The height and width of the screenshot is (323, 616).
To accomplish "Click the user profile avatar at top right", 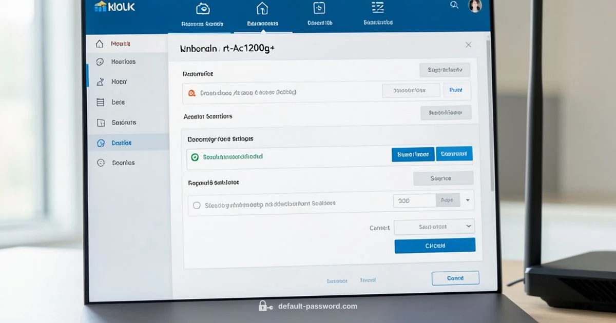I will pos(475,7).
